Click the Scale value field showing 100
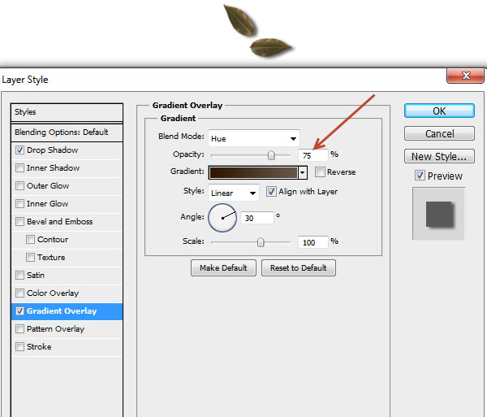 click(x=312, y=242)
